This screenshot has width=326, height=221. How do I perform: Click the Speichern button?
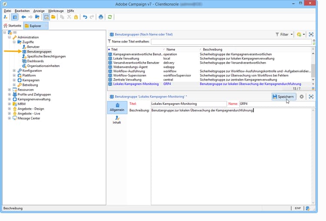point(283,97)
